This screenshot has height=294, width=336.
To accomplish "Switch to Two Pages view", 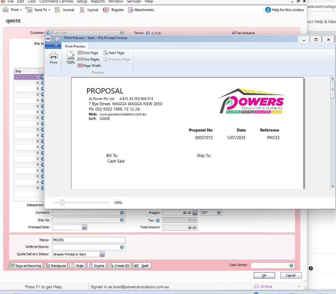I will [x=88, y=59].
